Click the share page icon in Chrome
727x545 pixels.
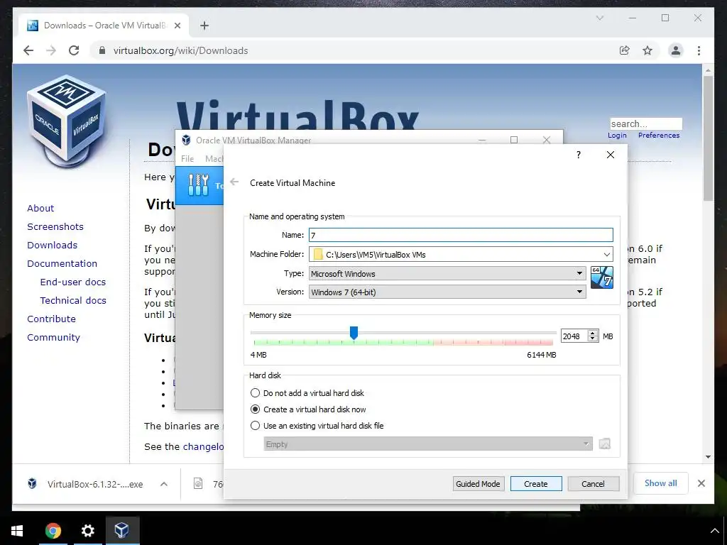coord(625,50)
